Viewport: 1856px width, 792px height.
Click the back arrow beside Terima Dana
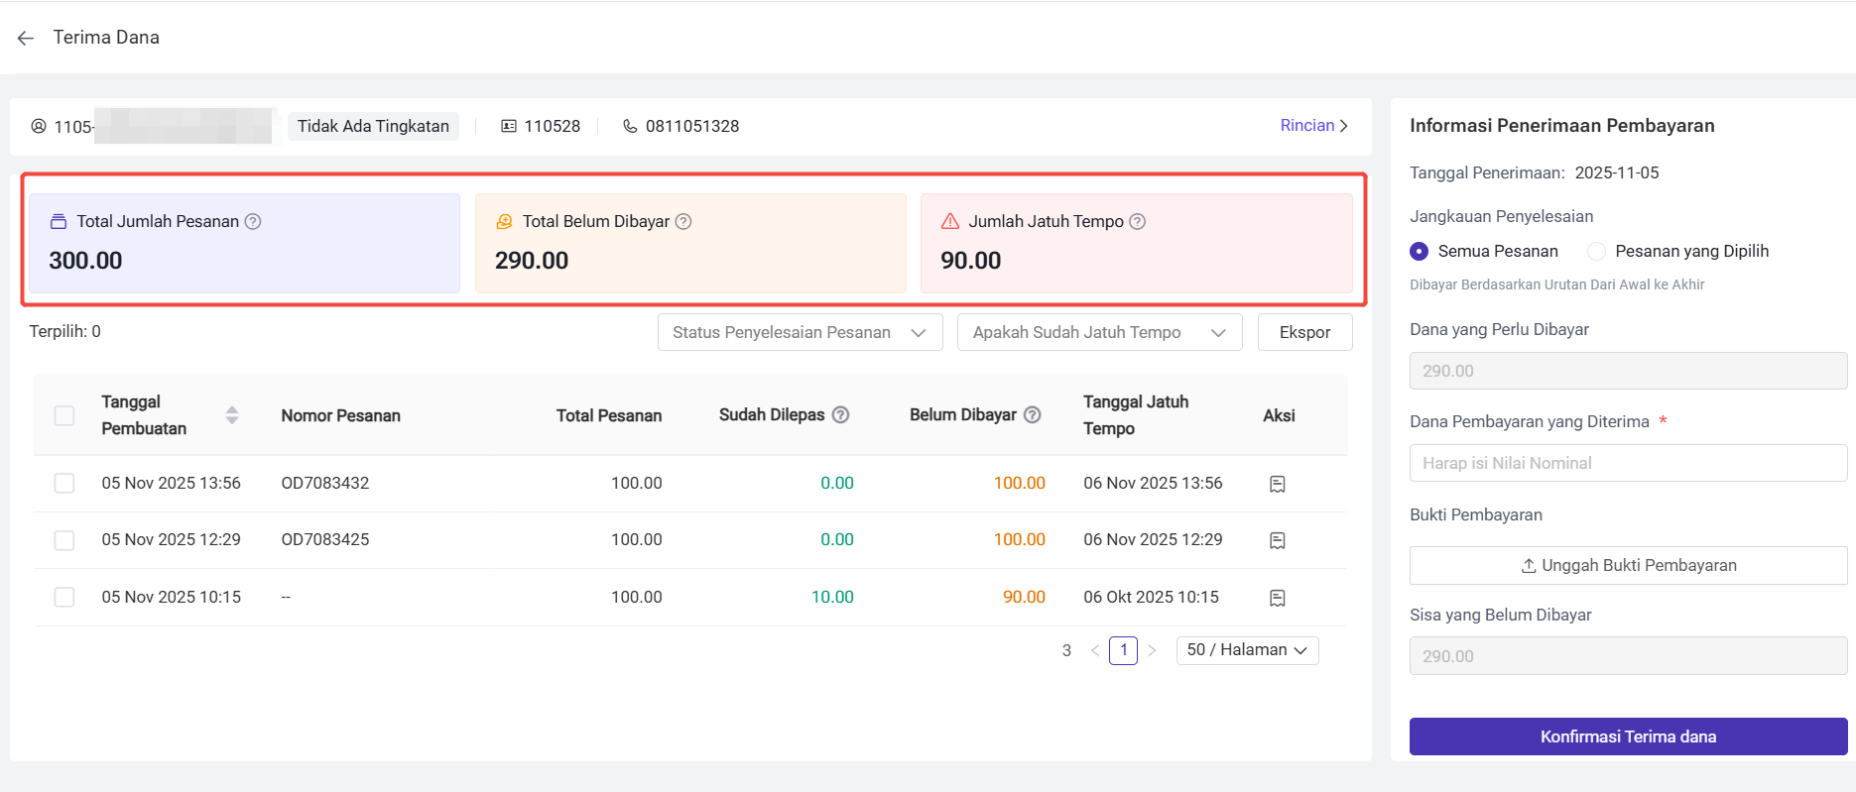pos(26,38)
